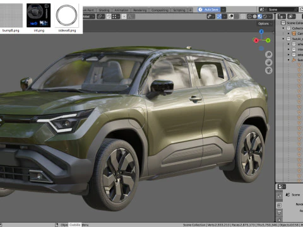Open the proportional editing falloff menu
This screenshot has height=227, width=303.
(x=131, y=16)
